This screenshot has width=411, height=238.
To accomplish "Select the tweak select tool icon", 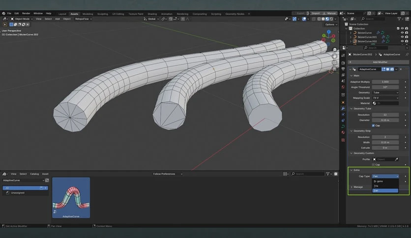I will point(5,25).
